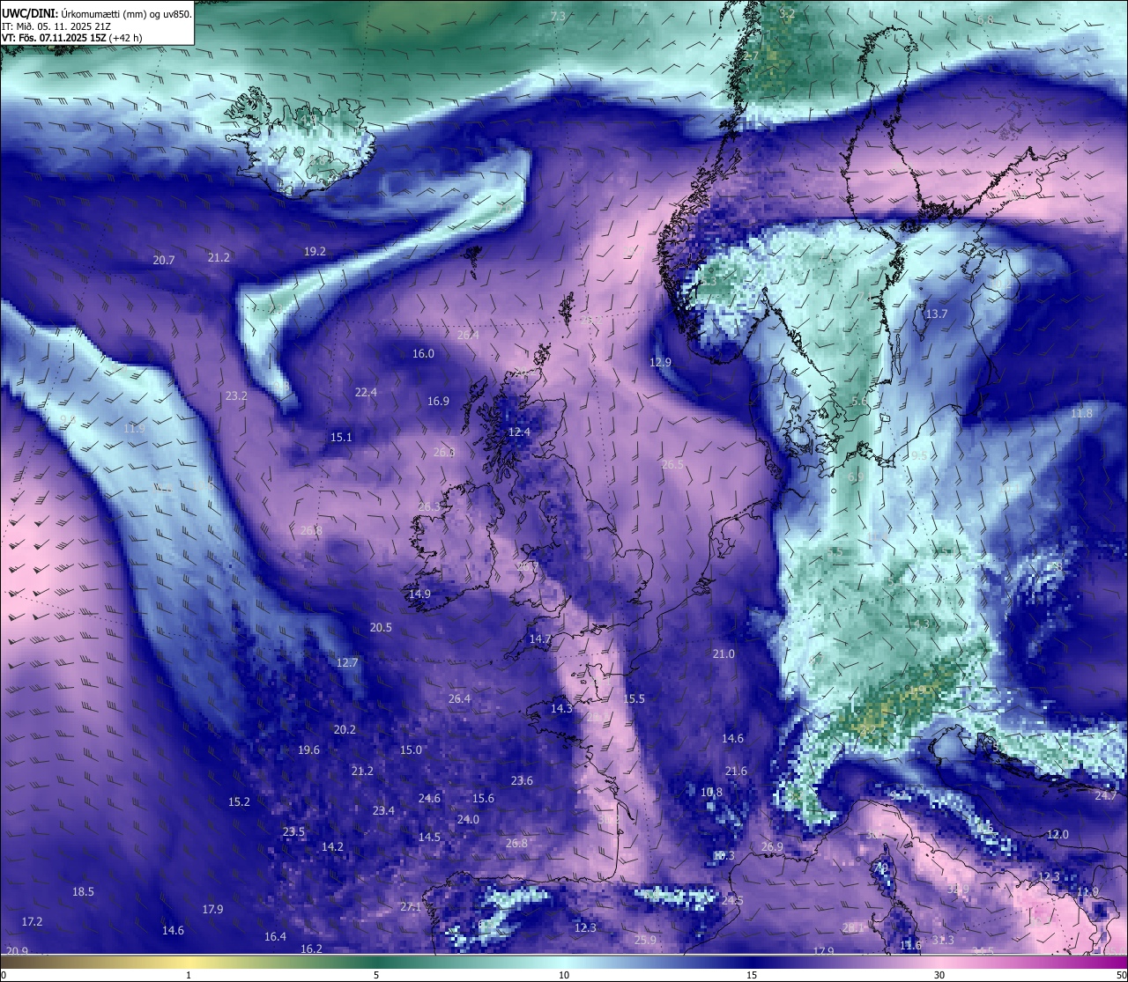Select the 16.4 value label
1128x982 pixels.
tap(275, 936)
